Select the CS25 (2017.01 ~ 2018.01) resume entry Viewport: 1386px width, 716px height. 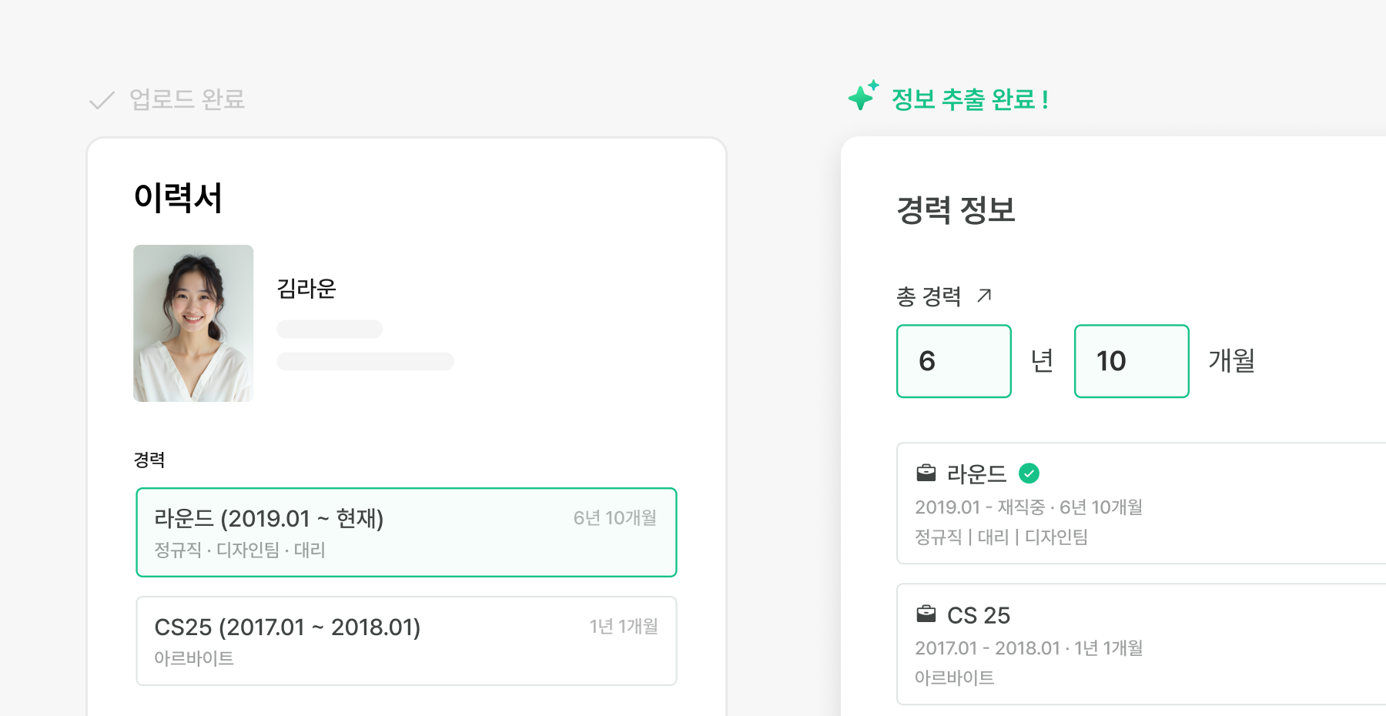pyautogui.click(x=406, y=641)
